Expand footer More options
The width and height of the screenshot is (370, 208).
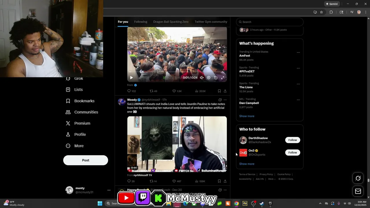[x=272, y=179]
